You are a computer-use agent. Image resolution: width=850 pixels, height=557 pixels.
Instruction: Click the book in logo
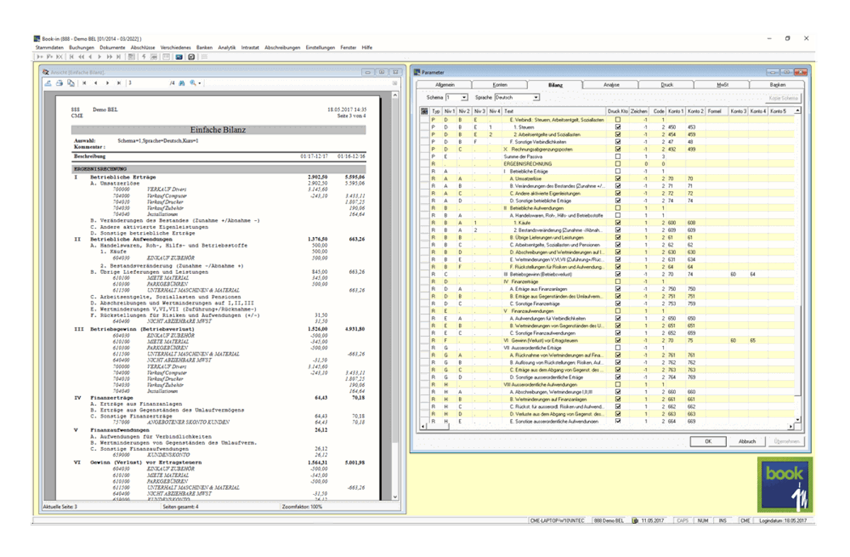(786, 485)
